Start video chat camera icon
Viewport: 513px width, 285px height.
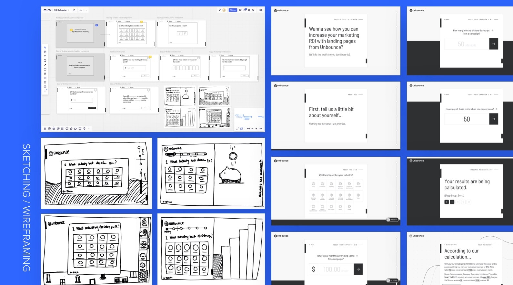[75, 128]
